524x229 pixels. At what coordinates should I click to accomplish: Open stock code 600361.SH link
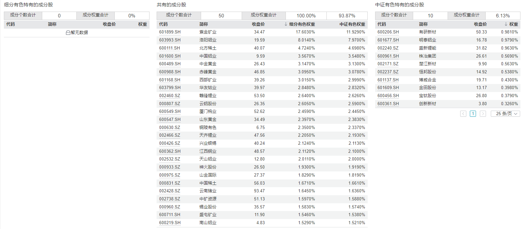pyautogui.click(x=388, y=104)
